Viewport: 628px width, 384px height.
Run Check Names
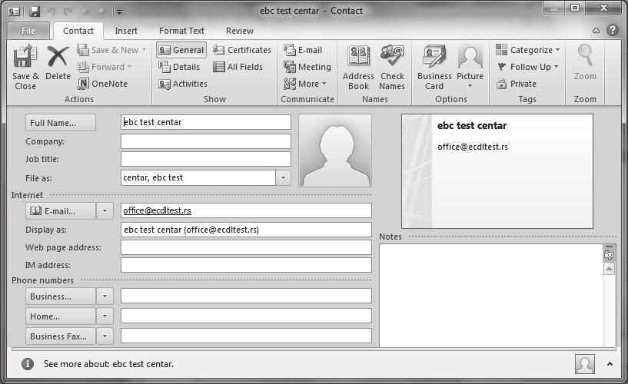pos(392,67)
